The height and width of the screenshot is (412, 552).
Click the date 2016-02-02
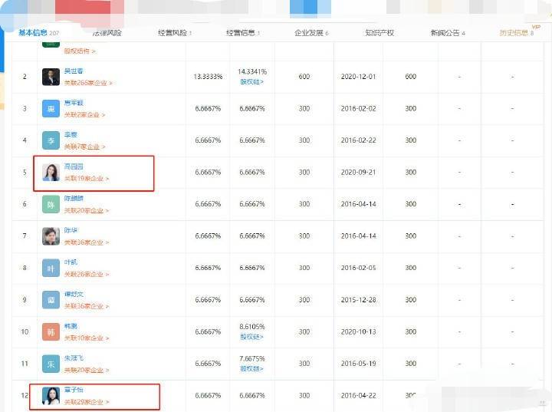tap(358, 108)
